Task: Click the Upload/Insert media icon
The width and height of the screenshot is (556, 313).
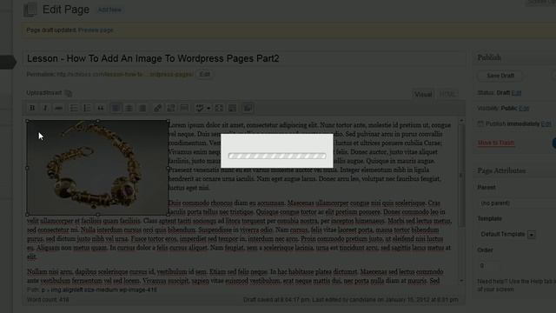Action: 68,93
